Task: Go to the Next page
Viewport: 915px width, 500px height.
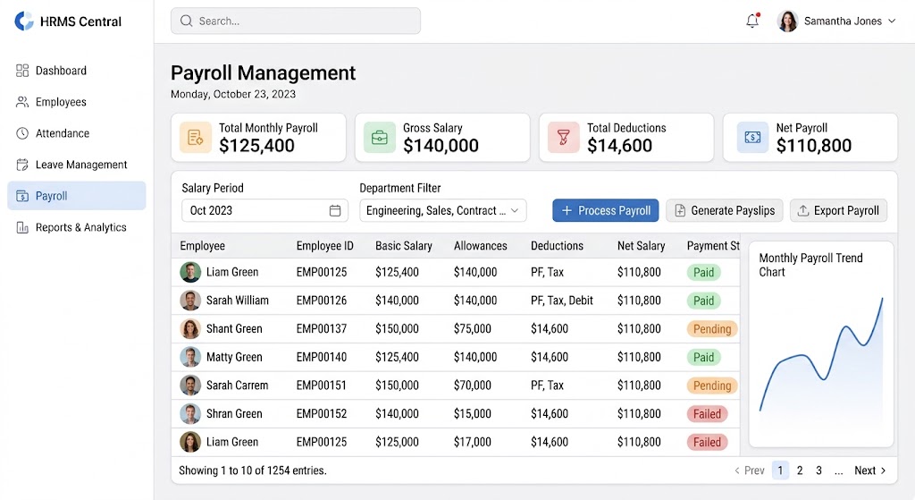Action: (x=870, y=470)
